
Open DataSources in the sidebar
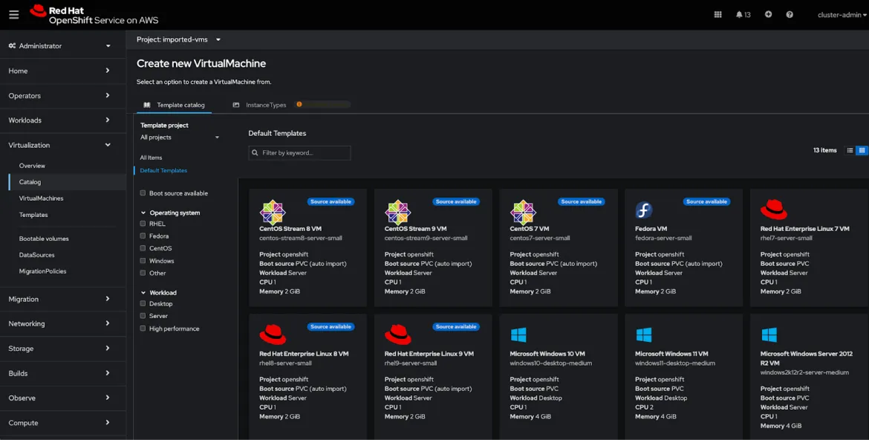tap(36, 255)
